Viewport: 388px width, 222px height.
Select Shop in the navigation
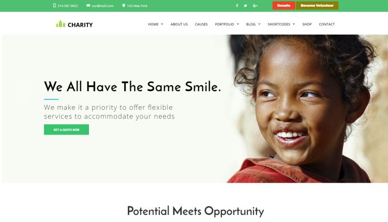(x=307, y=24)
